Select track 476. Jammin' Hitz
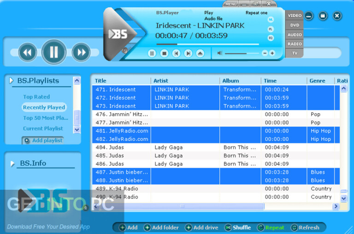Viewport: 354px width, 234px height. 216,114
